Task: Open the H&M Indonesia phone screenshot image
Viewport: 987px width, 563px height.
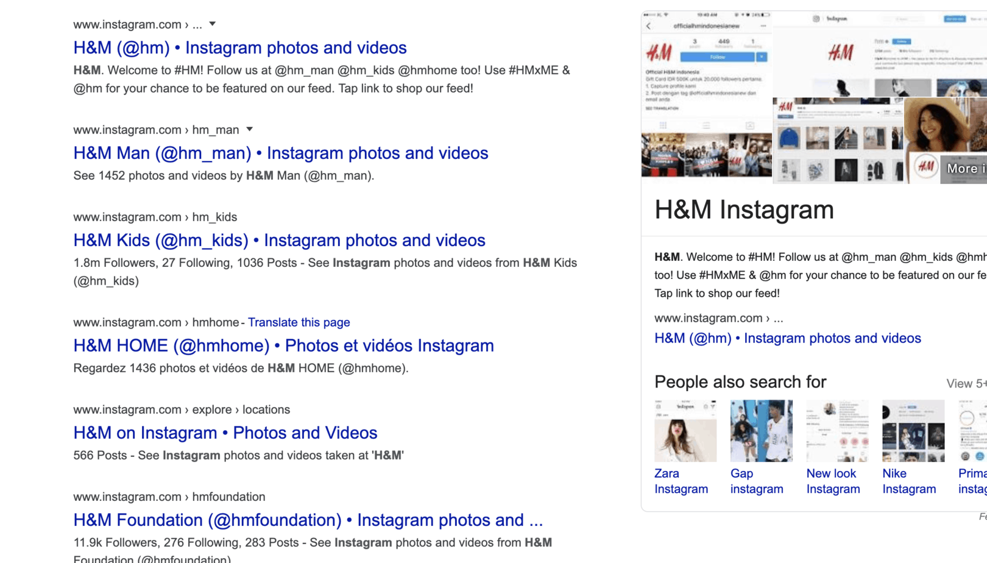Action: tap(706, 94)
